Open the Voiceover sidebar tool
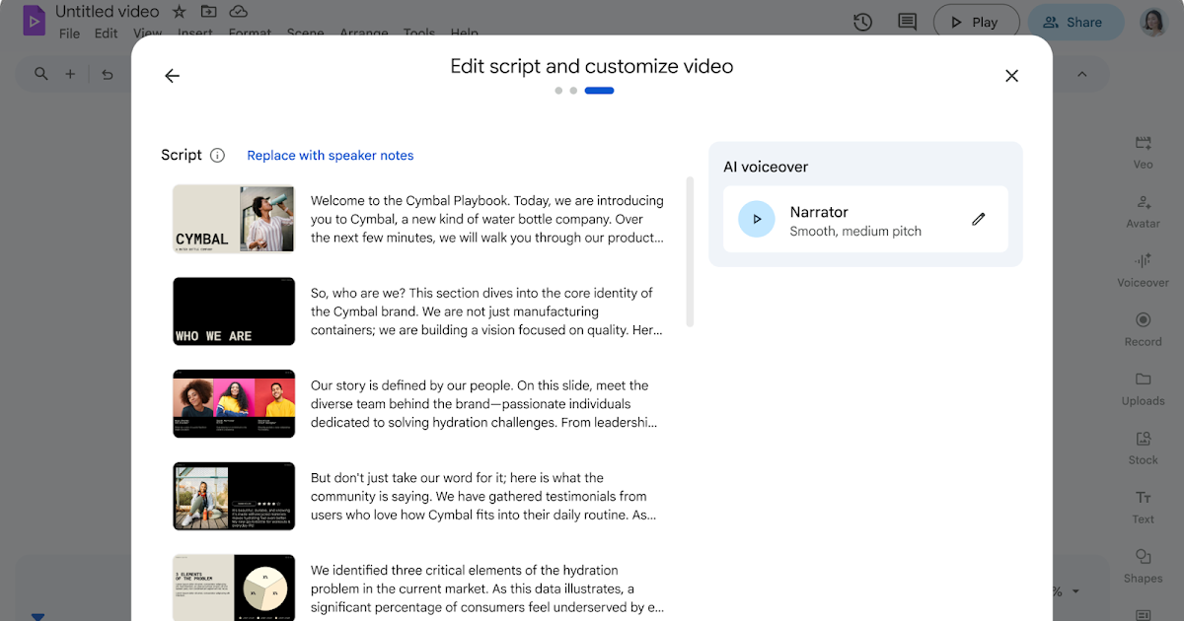This screenshot has height=621, width=1184. click(x=1143, y=270)
